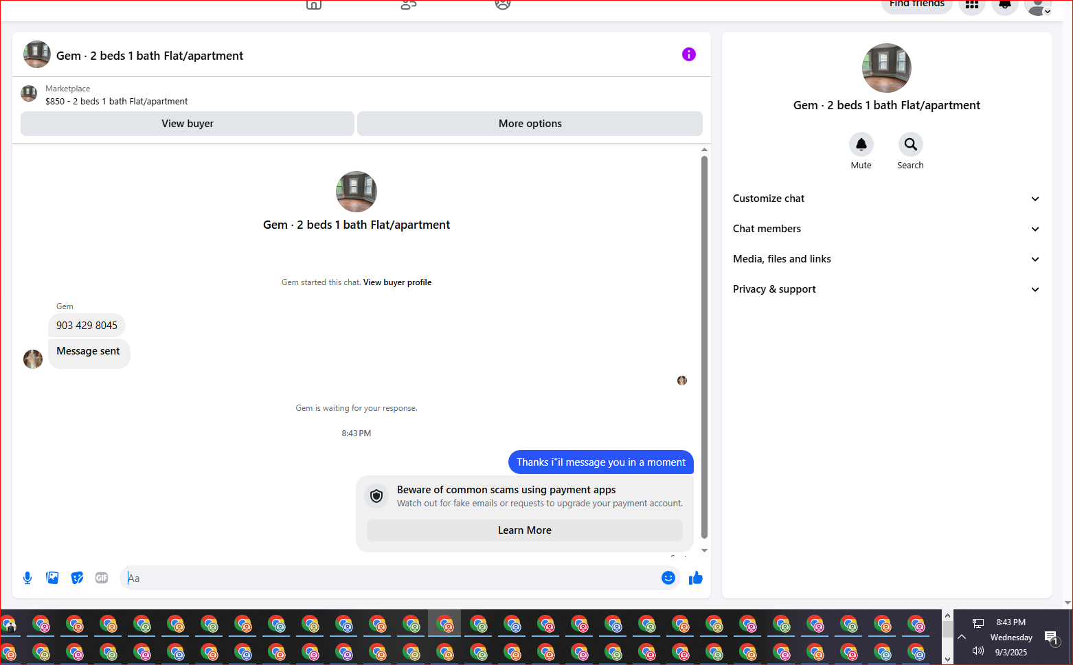Expand the Chat members section
This screenshot has height=665, width=1073.
coord(887,229)
